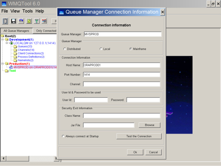Click the dialog title bar W icon
The width and height of the screenshot is (221, 166).
pos(62,12)
